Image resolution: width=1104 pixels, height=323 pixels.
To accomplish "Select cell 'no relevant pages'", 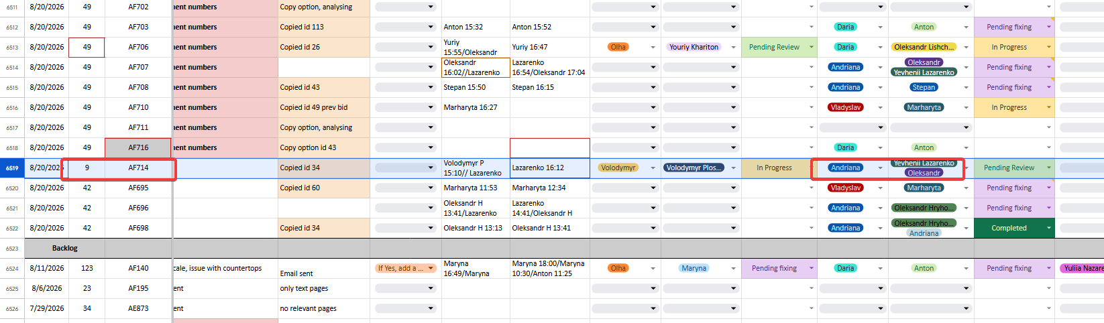I will tap(324, 309).
